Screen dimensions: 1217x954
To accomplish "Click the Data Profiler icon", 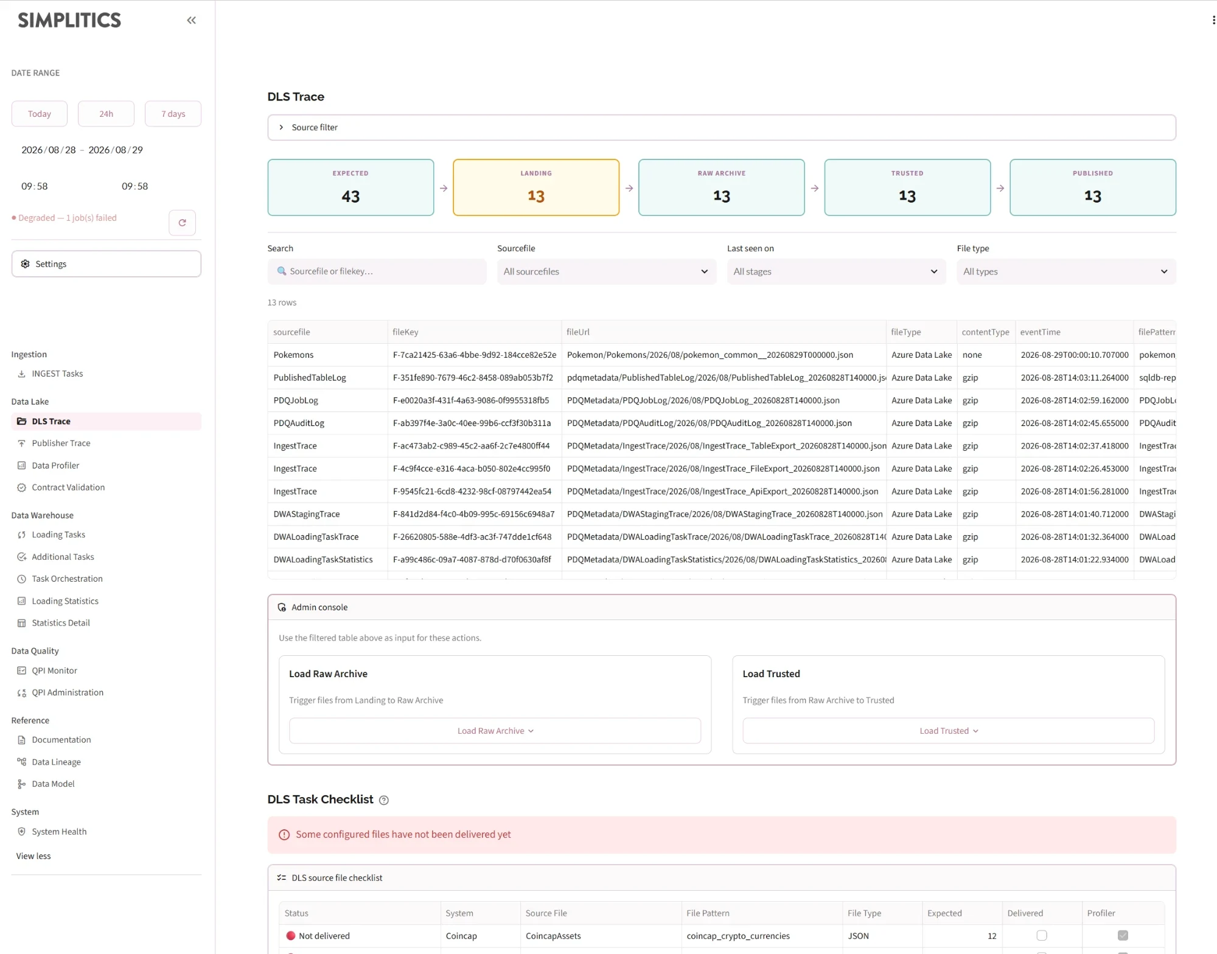I will pos(22,465).
